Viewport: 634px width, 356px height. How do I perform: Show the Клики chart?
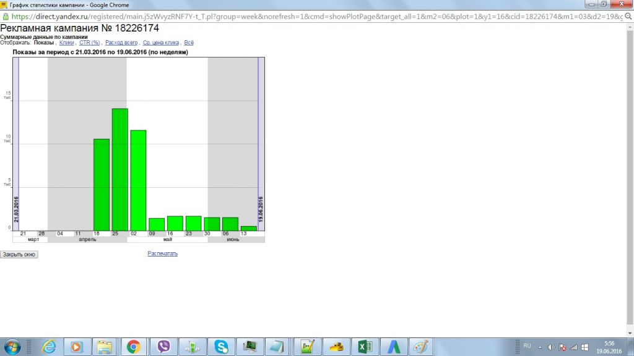coord(66,43)
